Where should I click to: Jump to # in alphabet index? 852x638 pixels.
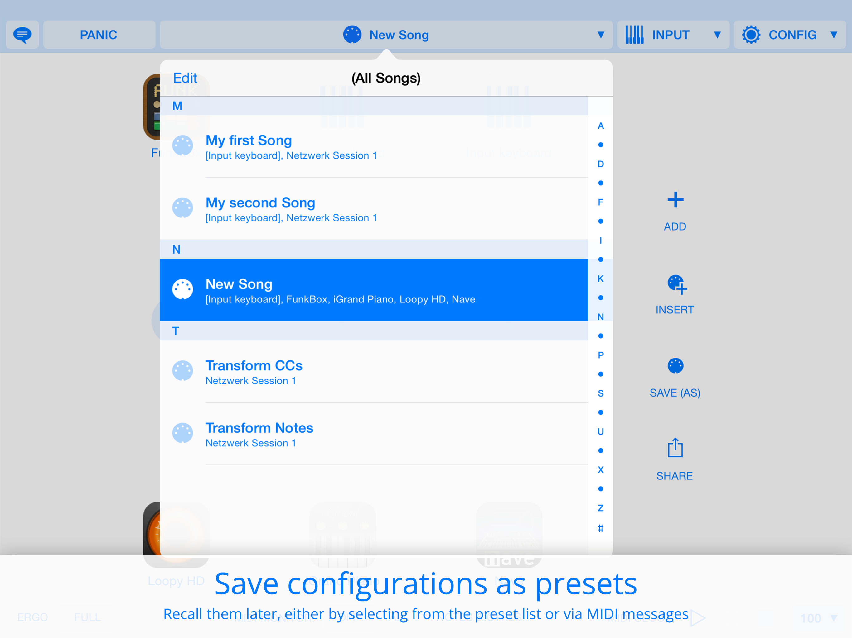(600, 528)
